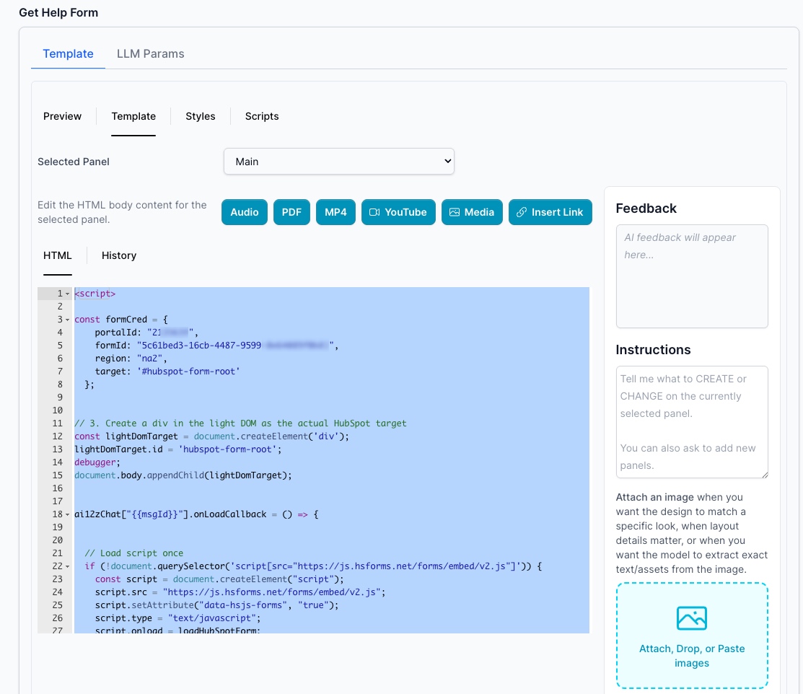The width and height of the screenshot is (803, 694).
Task: Click the onLoadCallback line 18
Action: pos(196,514)
